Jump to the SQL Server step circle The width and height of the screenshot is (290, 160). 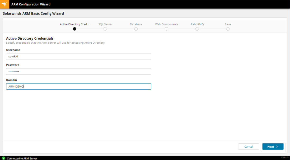click(x=105, y=29)
